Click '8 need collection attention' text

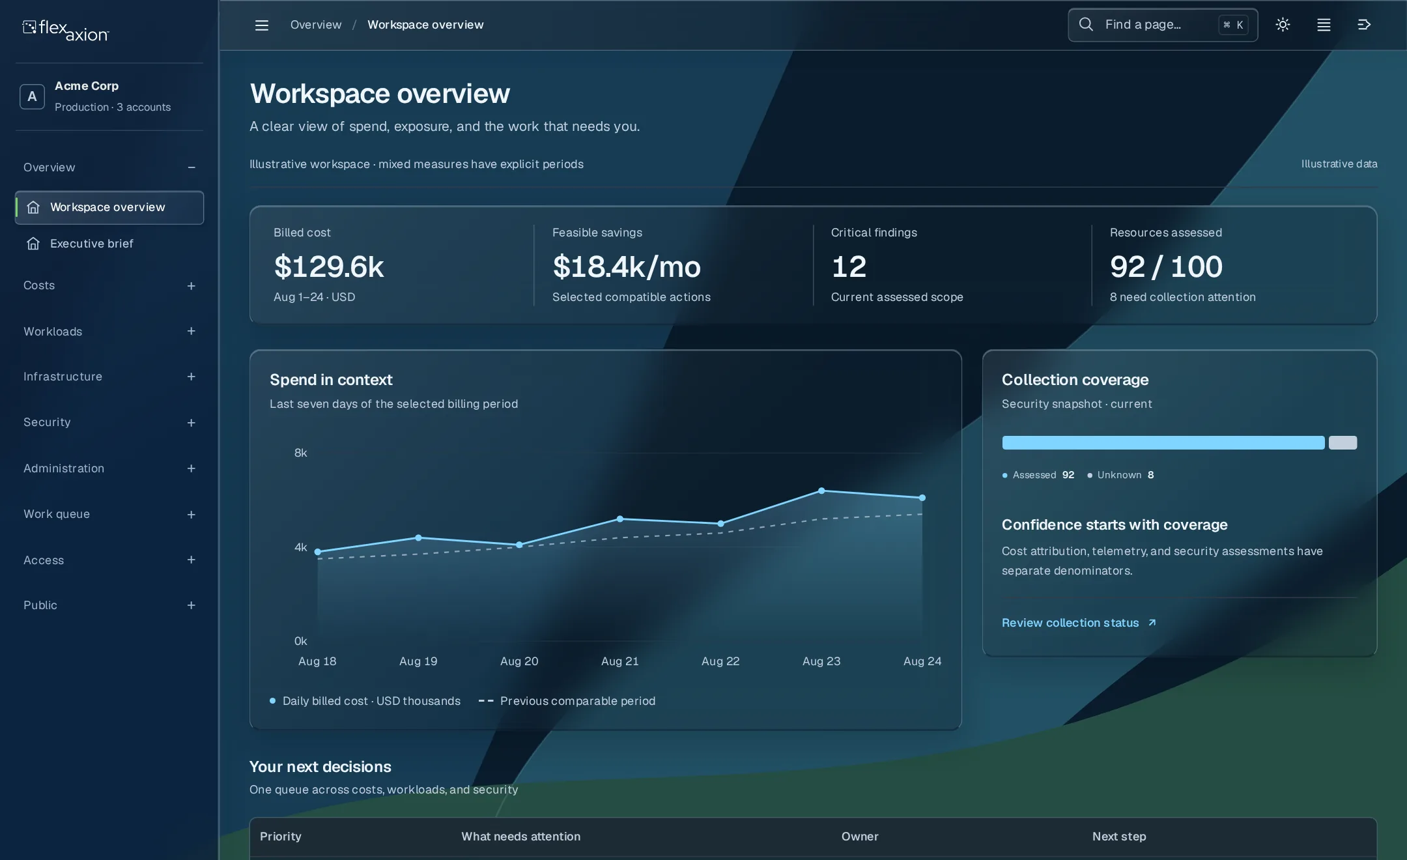[1182, 297]
